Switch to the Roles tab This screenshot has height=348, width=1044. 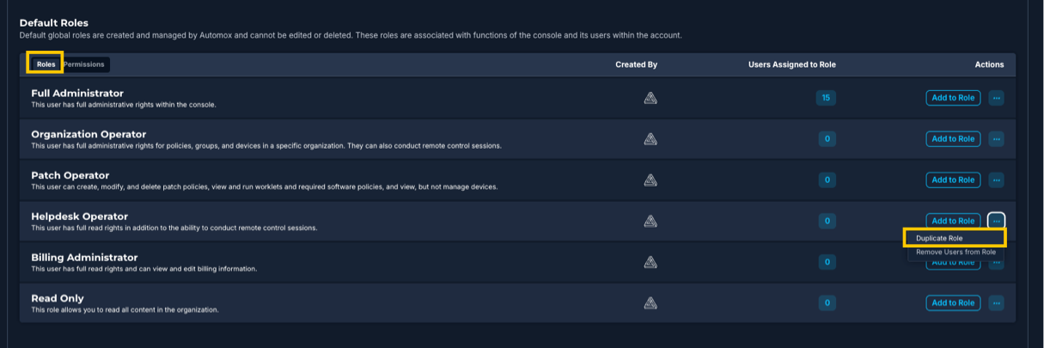click(46, 64)
